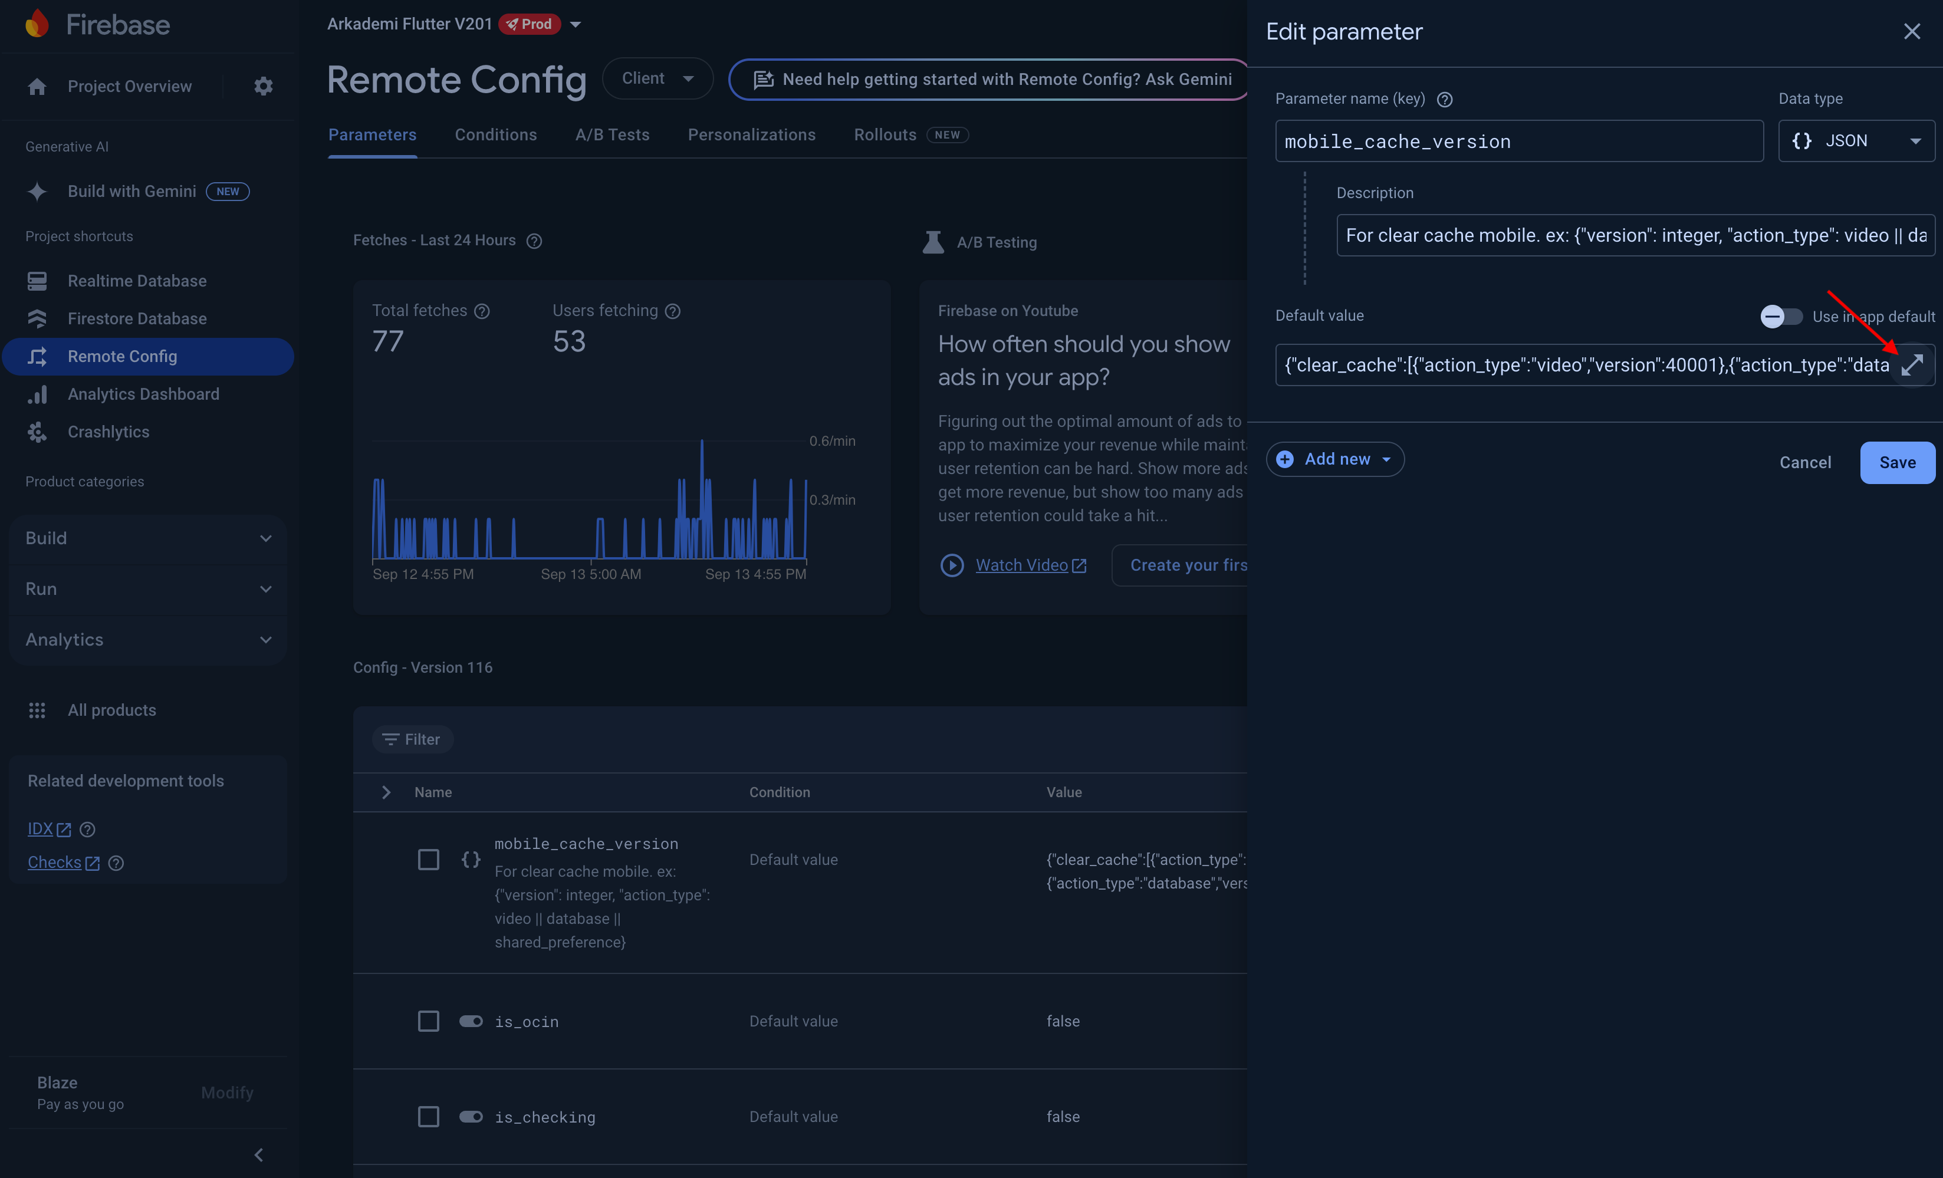Toggle the Use in-app default switch
The width and height of the screenshot is (1943, 1178).
[x=1781, y=317]
